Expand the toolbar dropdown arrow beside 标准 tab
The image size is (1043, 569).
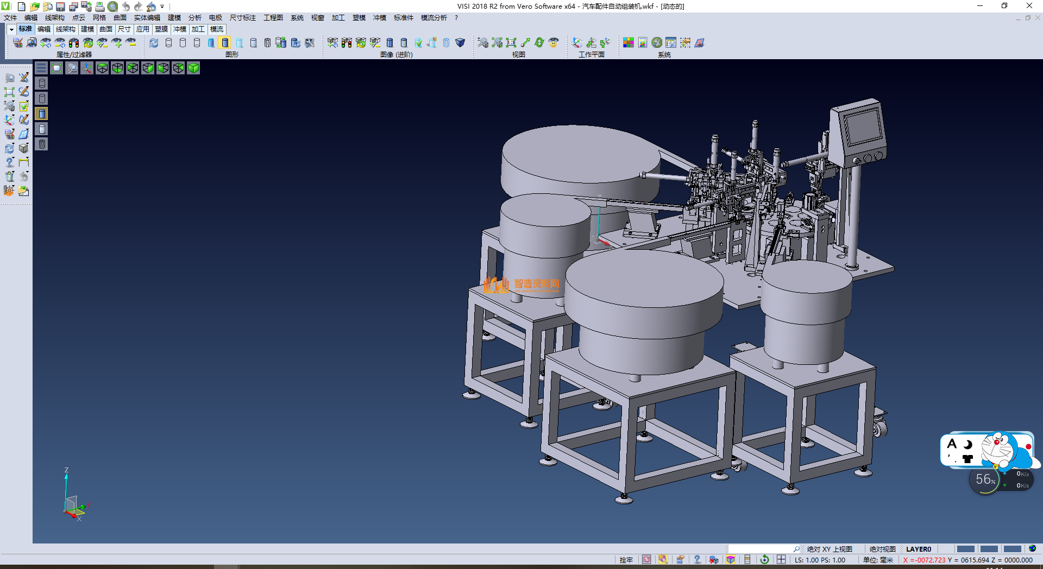tap(11, 29)
